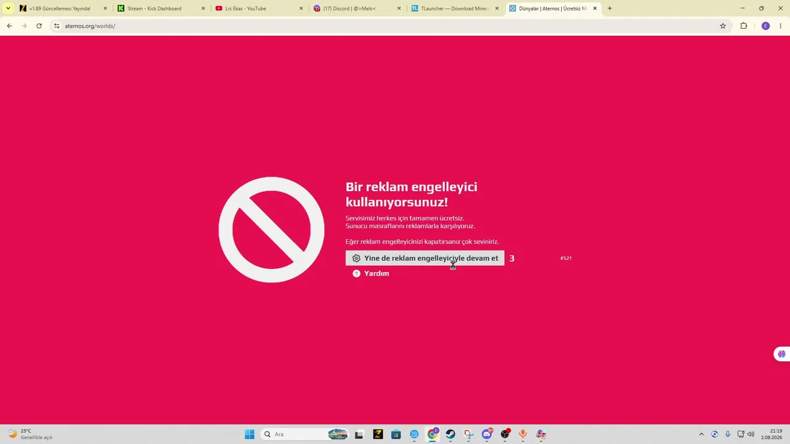Focus Google Chrome in the taskbar
The height and width of the screenshot is (444, 790).
pyautogui.click(x=433, y=434)
